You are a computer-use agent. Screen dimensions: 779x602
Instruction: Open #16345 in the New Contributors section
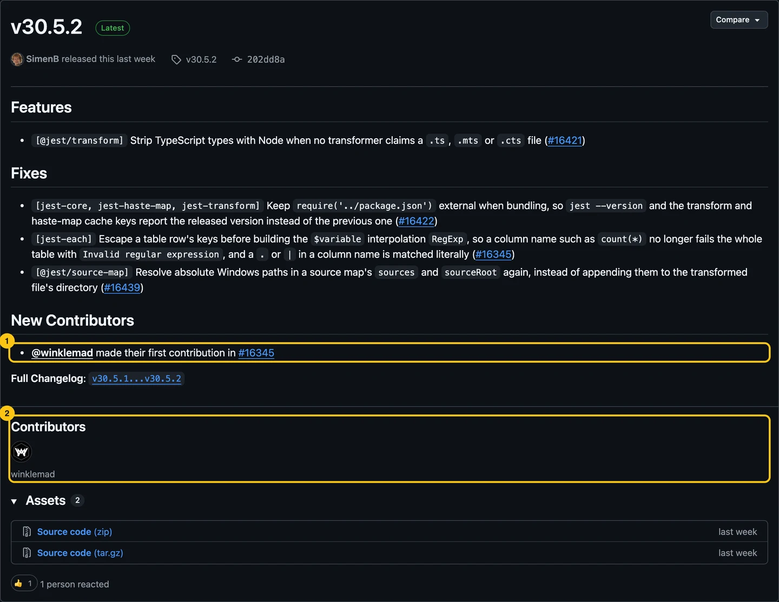point(256,353)
